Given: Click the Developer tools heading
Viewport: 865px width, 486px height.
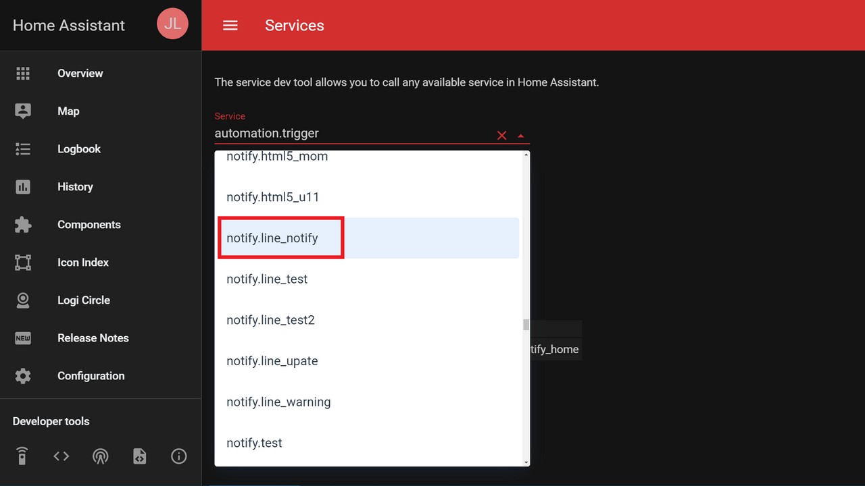Looking at the screenshot, I should (x=51, y=421).
